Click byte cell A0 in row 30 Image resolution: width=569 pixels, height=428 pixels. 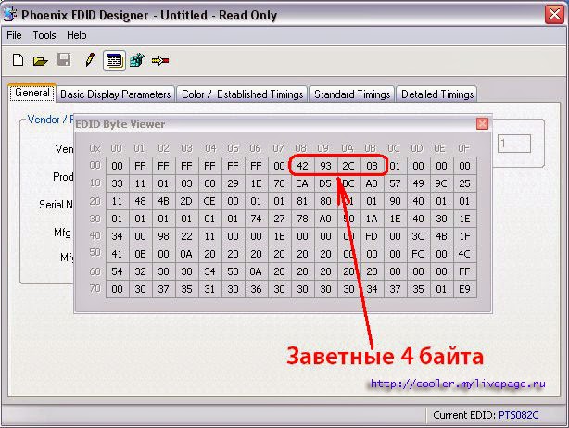pos(325,219)
